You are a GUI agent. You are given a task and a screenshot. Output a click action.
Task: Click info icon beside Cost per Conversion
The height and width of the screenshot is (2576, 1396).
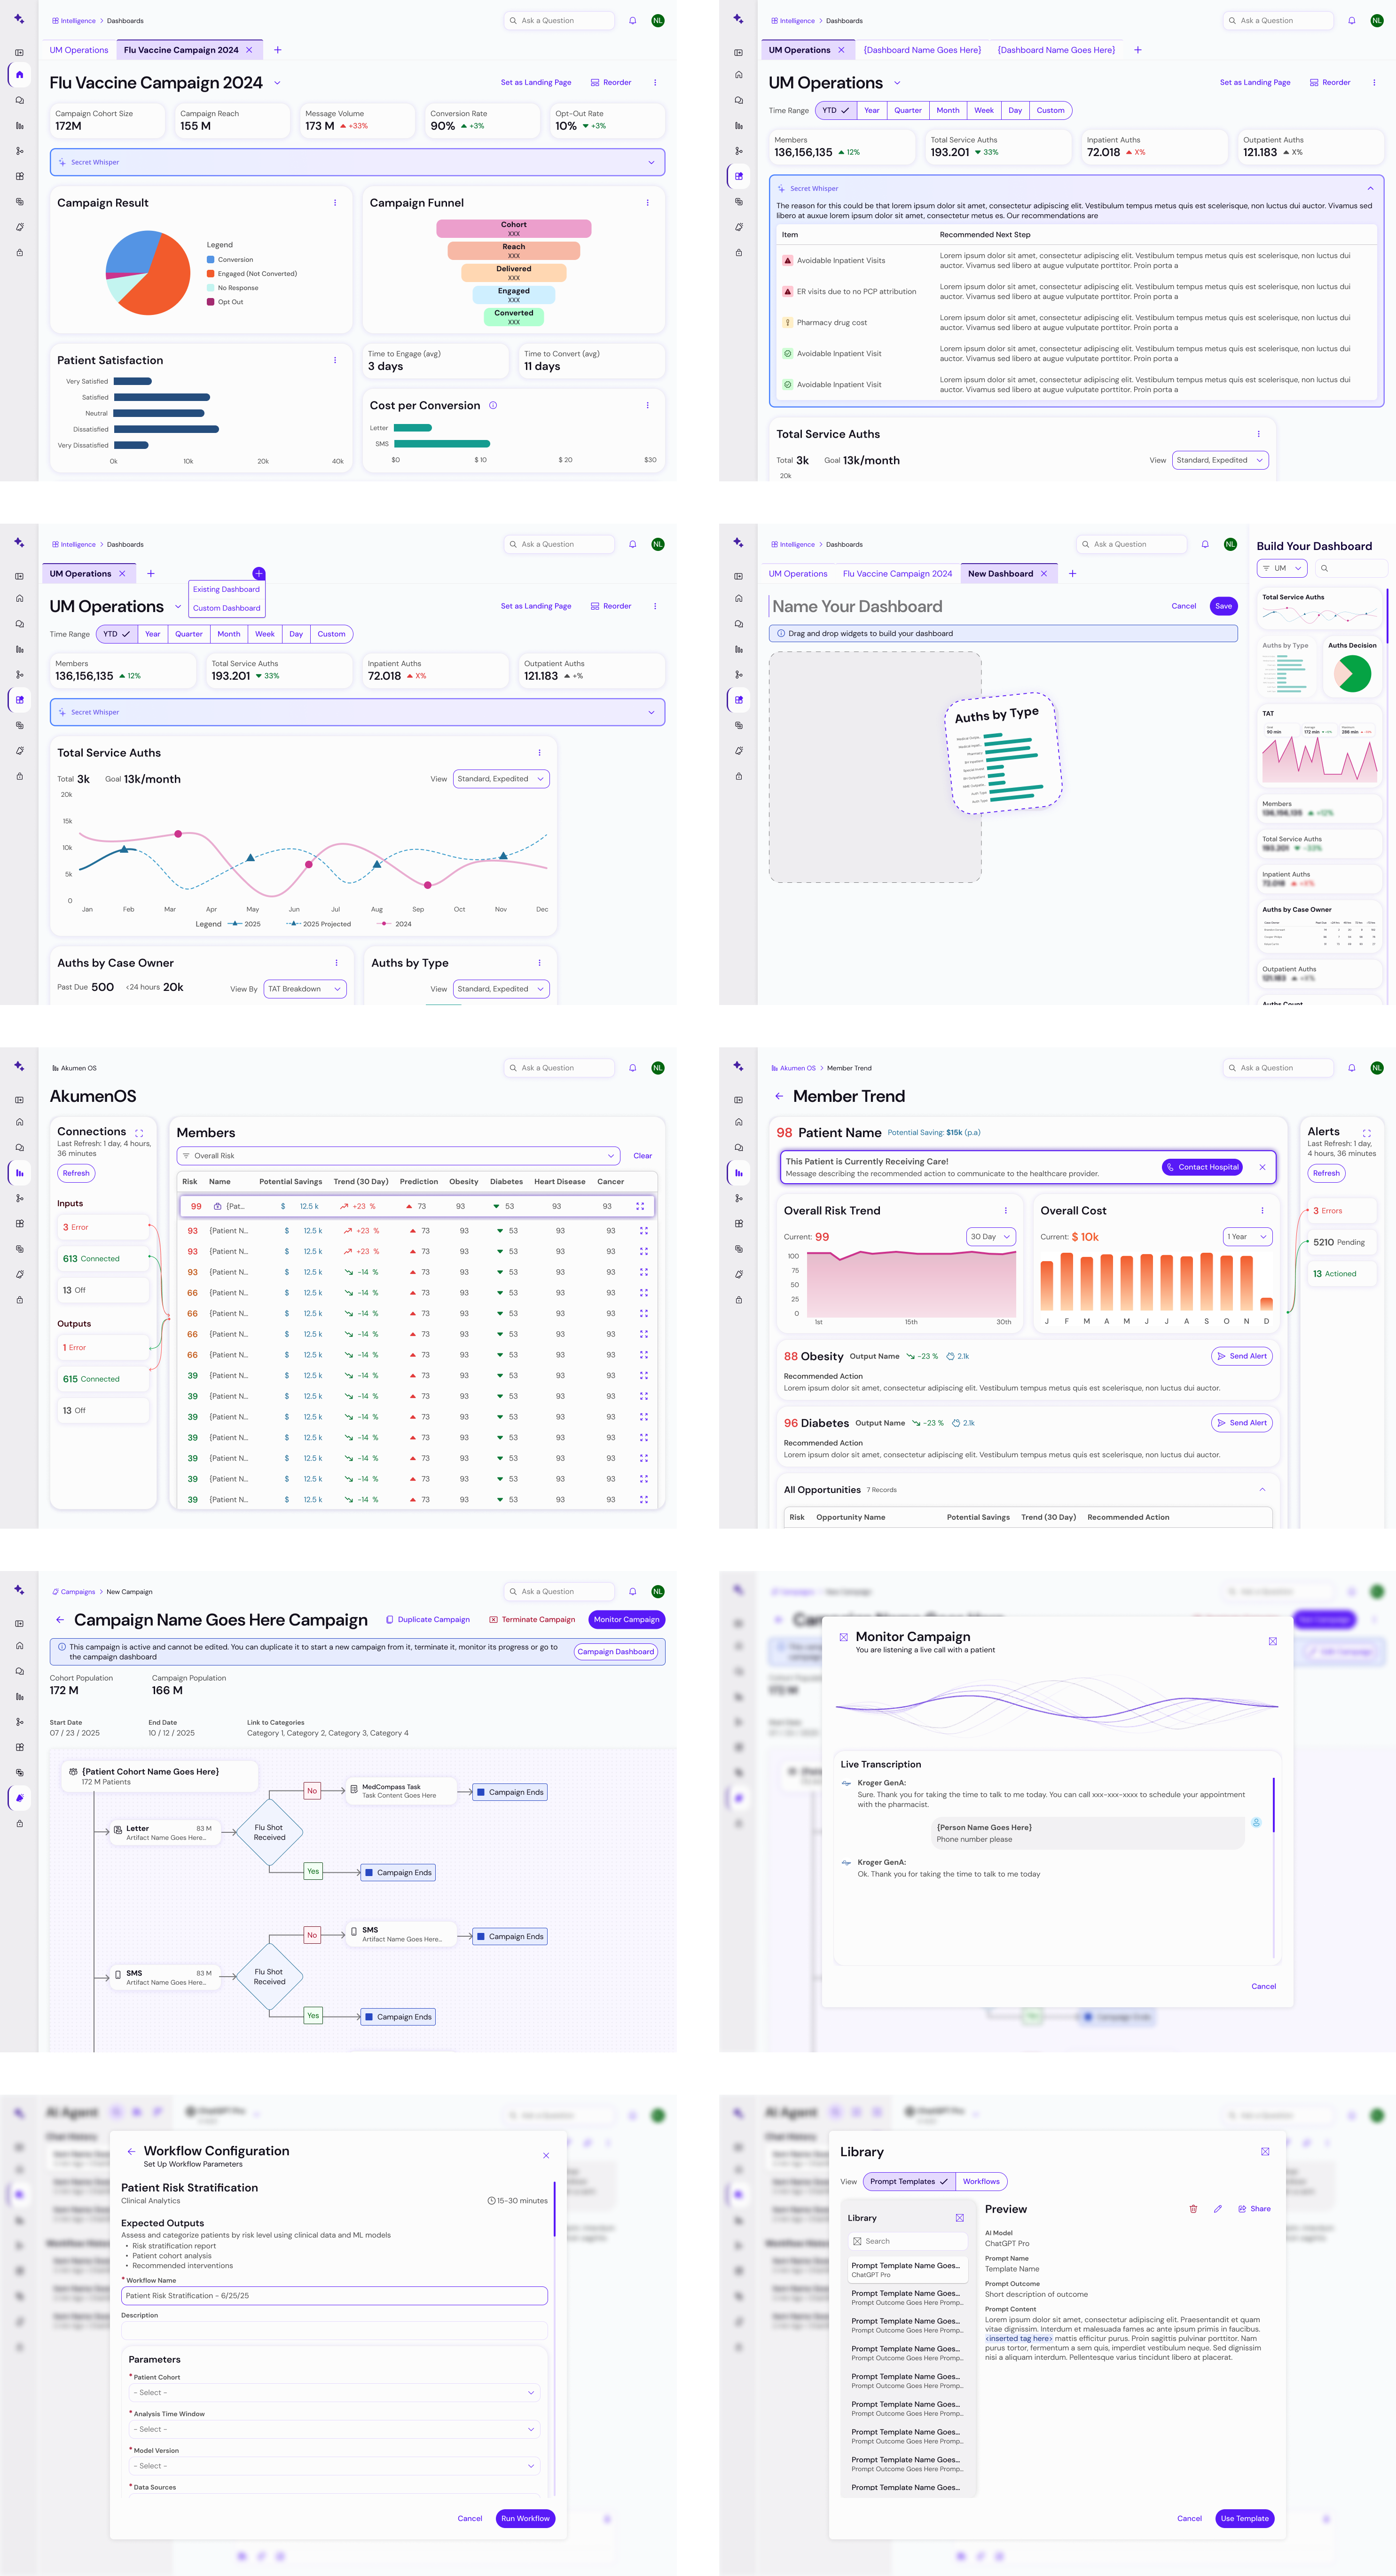pos(493,405)
